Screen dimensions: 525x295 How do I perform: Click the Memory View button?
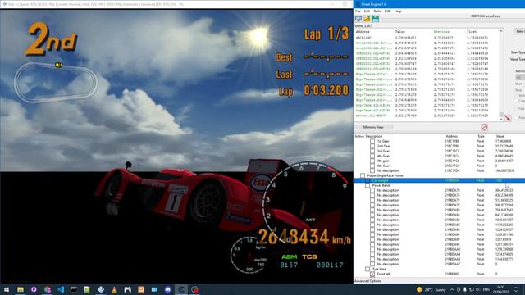pyautogui.click(x=373, y=127)
